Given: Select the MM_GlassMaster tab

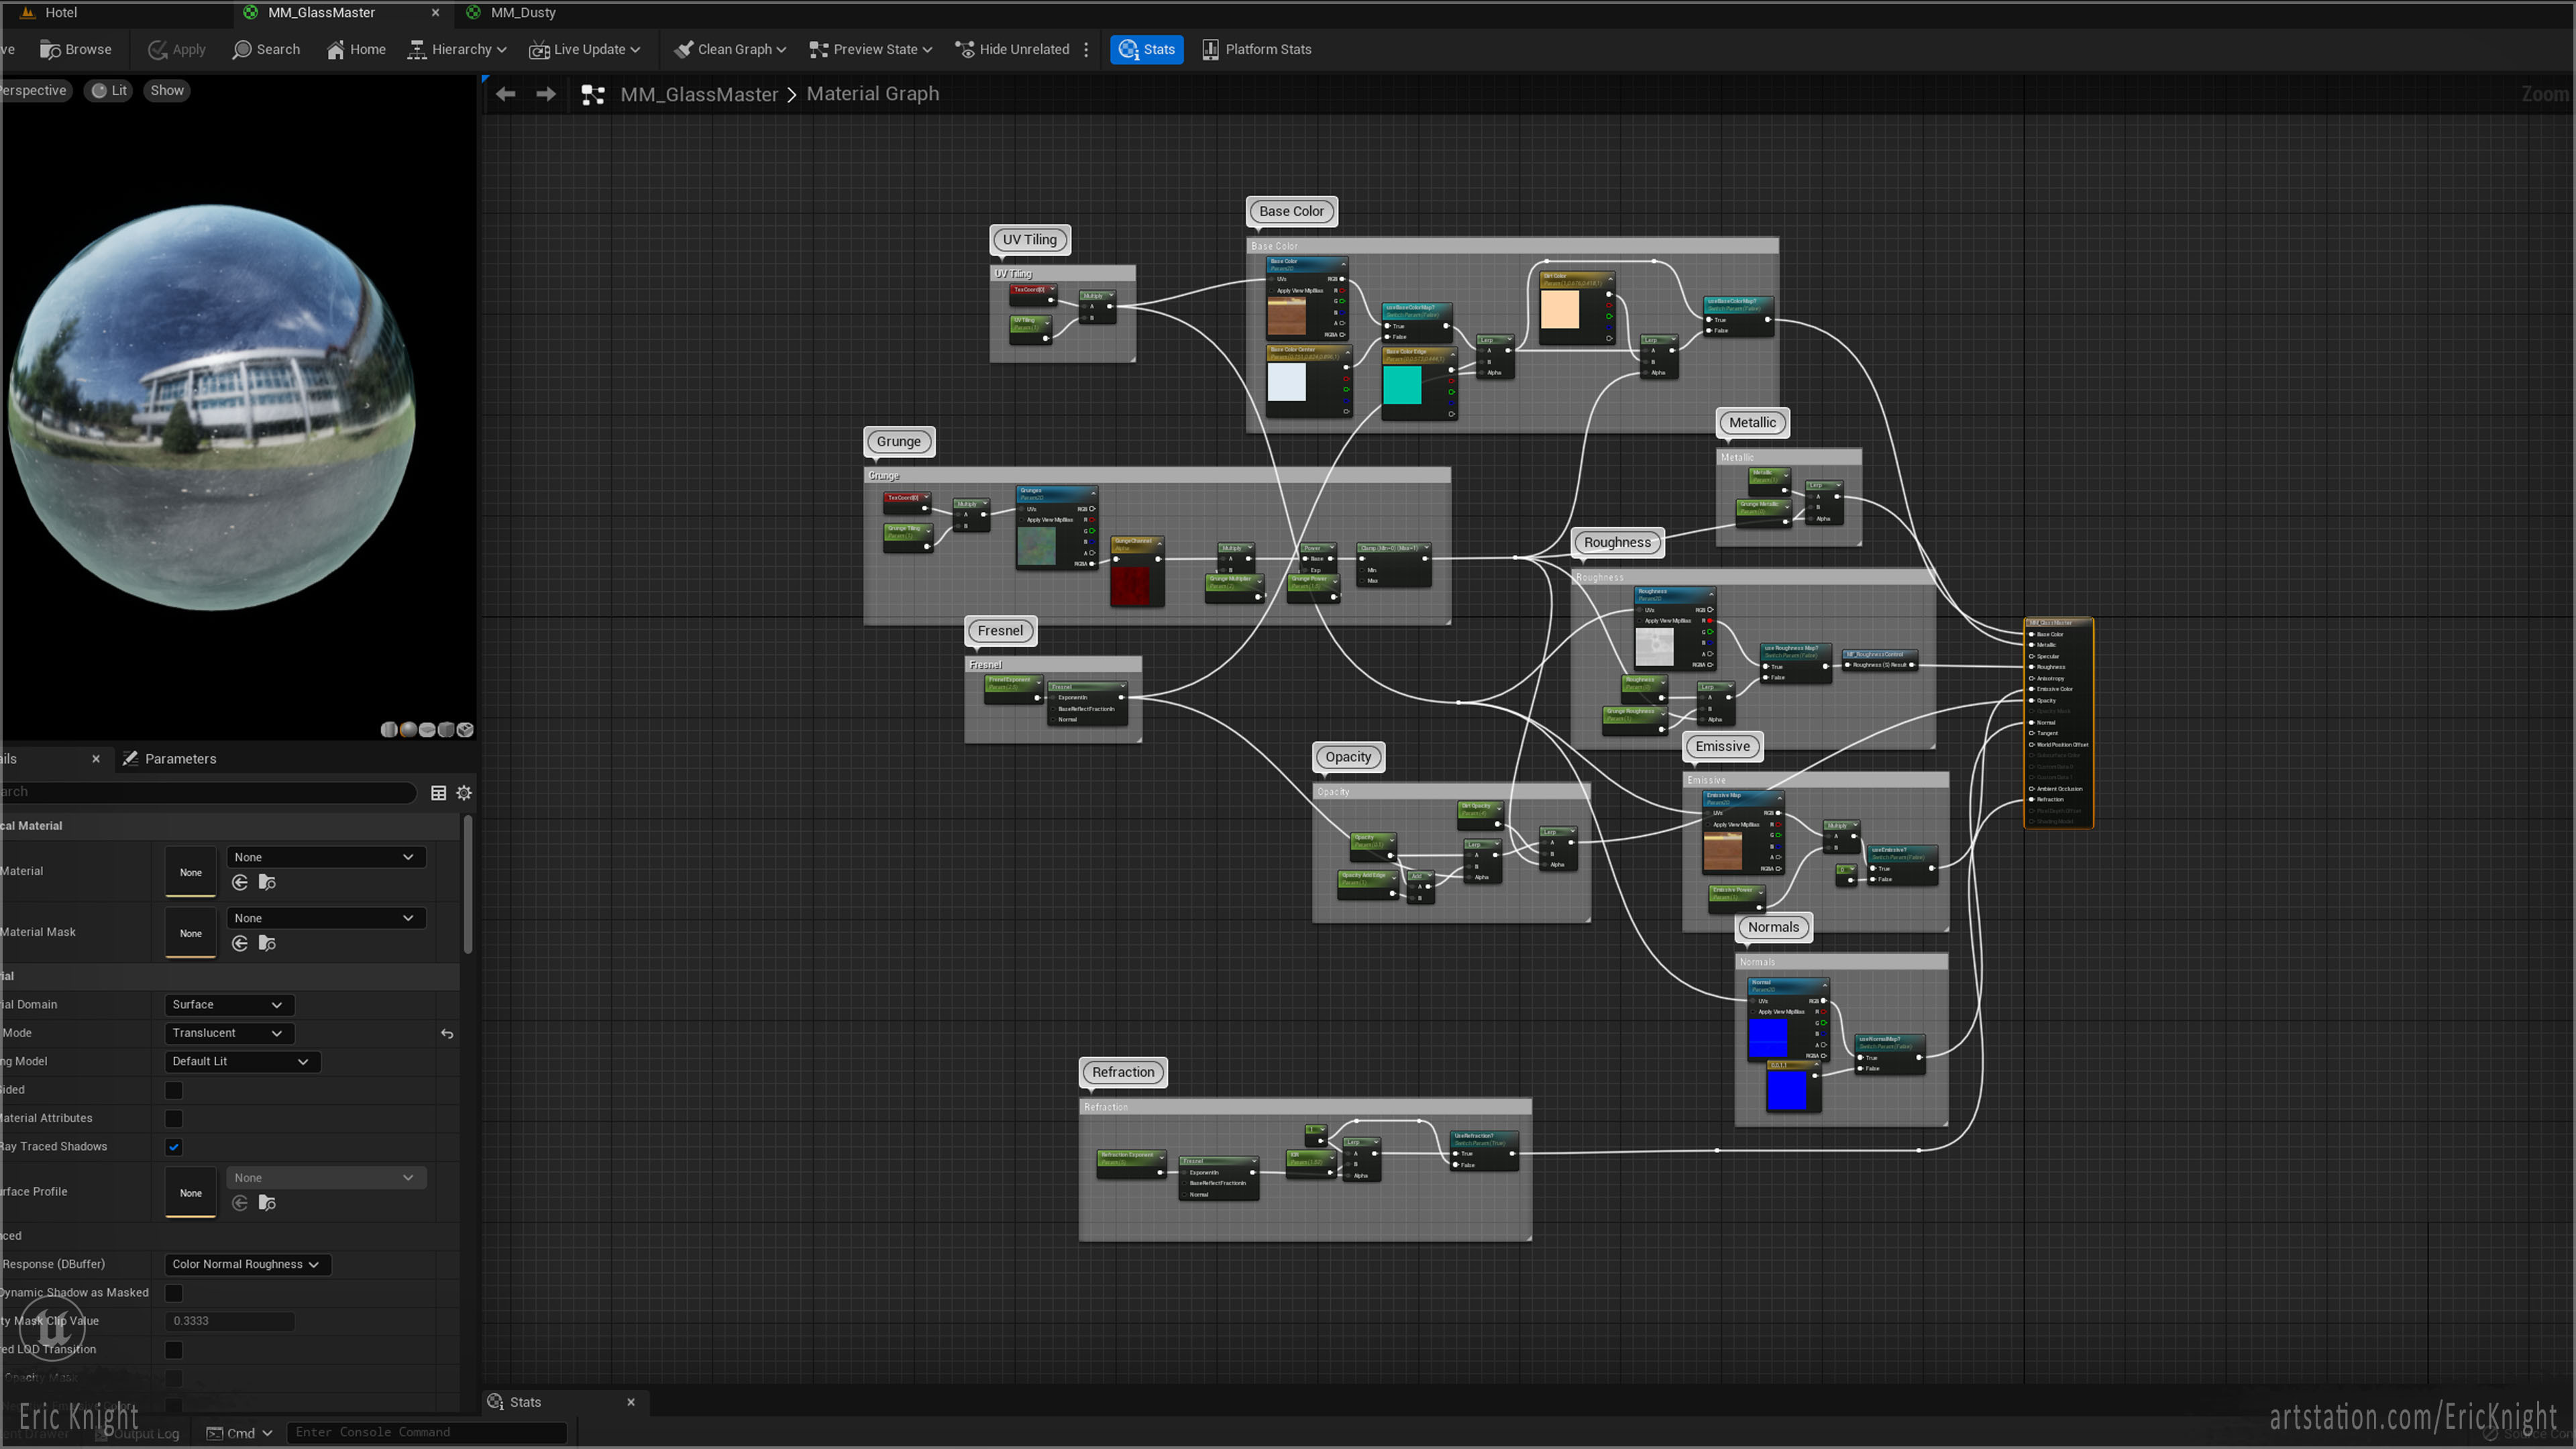Looking at the screenshot, I should (321, 12).
